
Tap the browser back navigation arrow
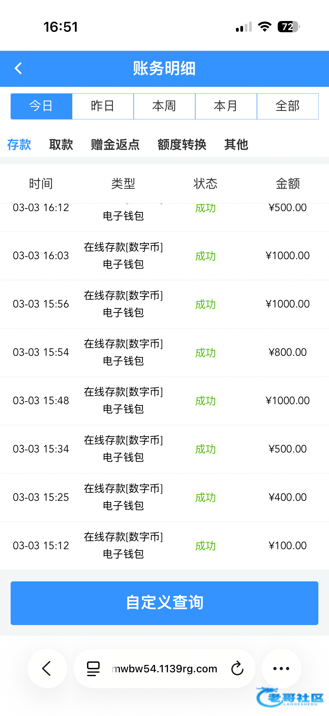pos(47,668)
